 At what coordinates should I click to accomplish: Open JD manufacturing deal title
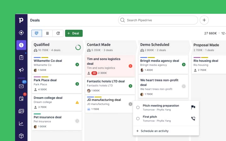104,100
